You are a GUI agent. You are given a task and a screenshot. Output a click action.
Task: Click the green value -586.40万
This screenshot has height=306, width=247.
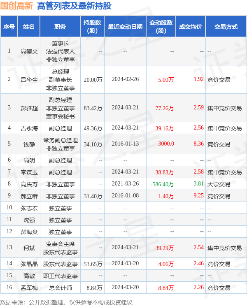pyautogui.click(x=162, y=184)
